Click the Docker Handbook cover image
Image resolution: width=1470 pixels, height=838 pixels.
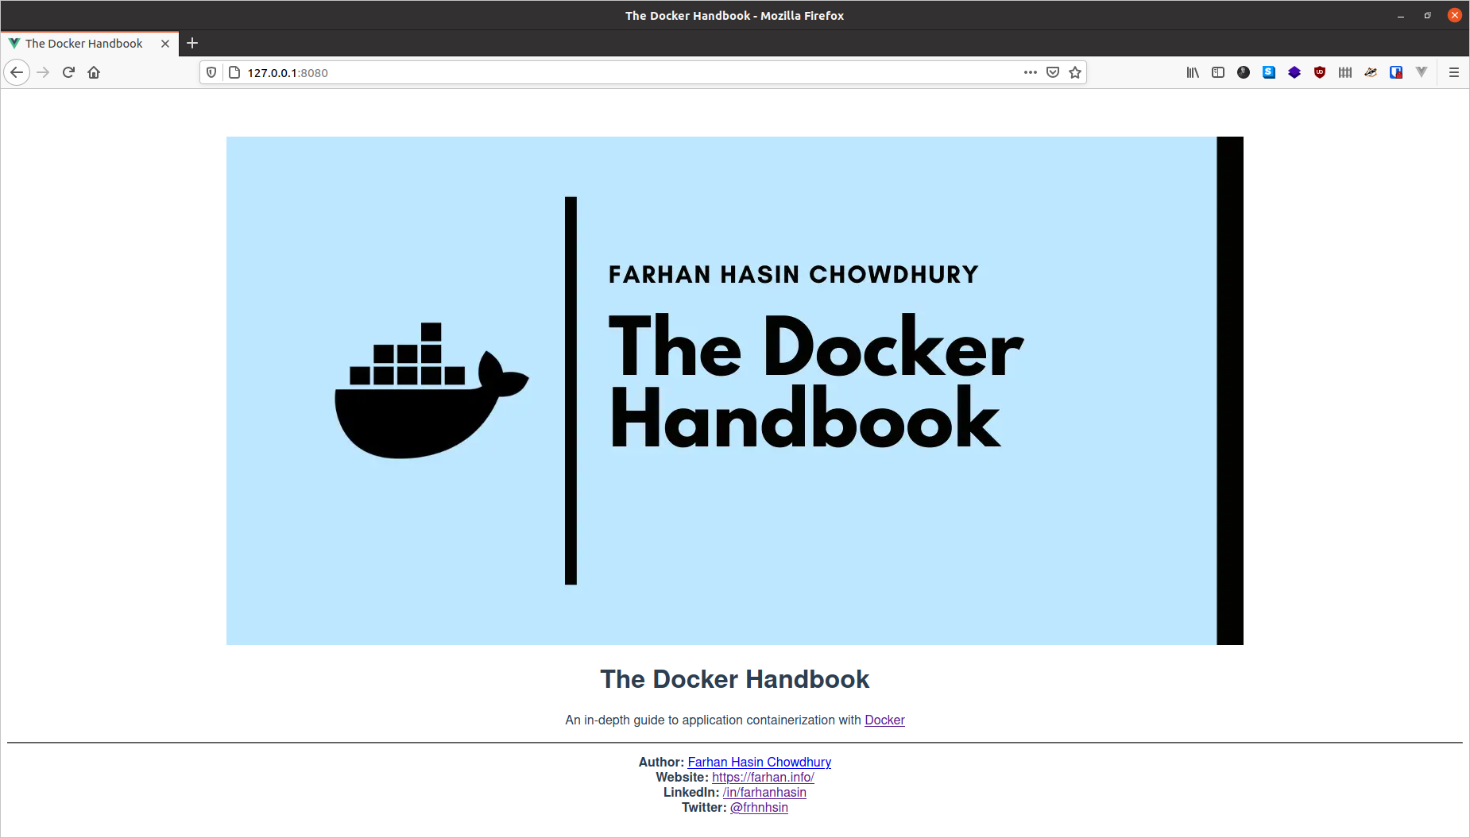(734, 390)
